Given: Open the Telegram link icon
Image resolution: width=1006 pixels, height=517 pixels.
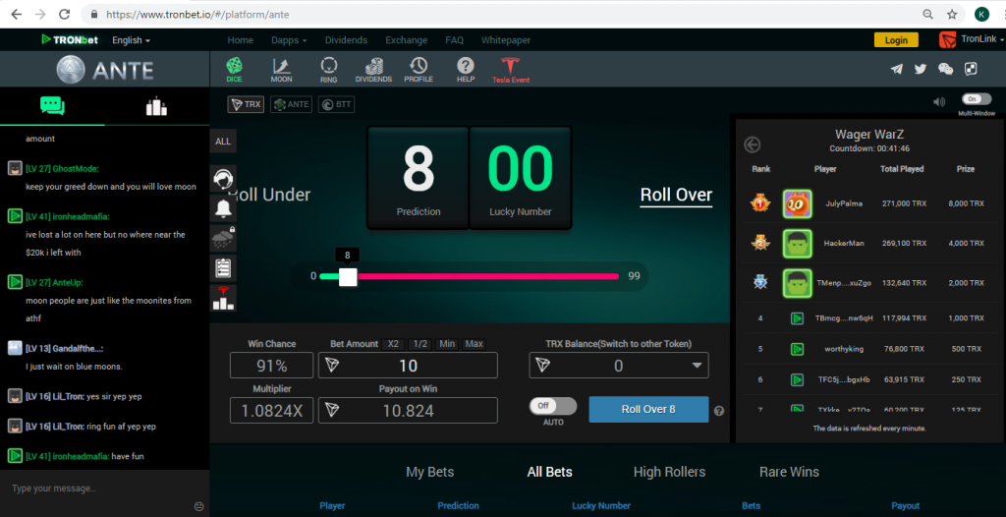Looking at the screenshot, I should point(897,70).
